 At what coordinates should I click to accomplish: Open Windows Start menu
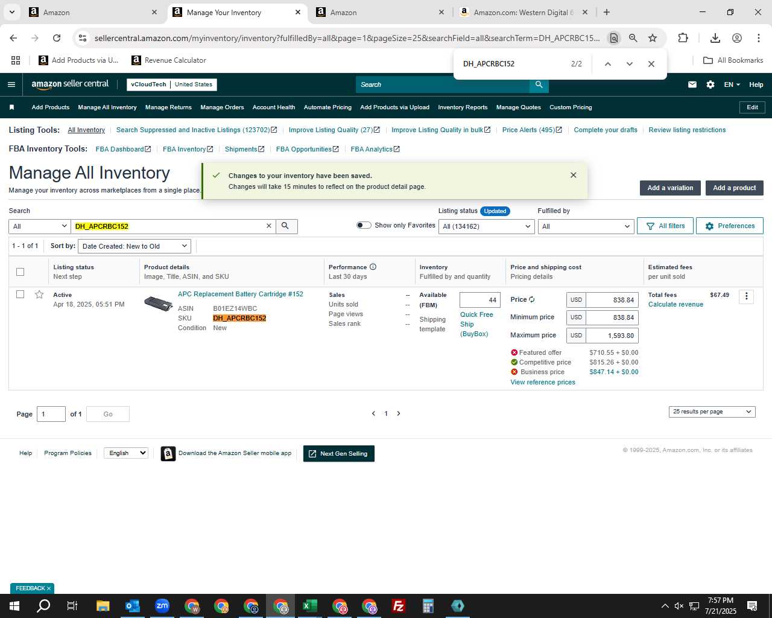coord(14,606)
